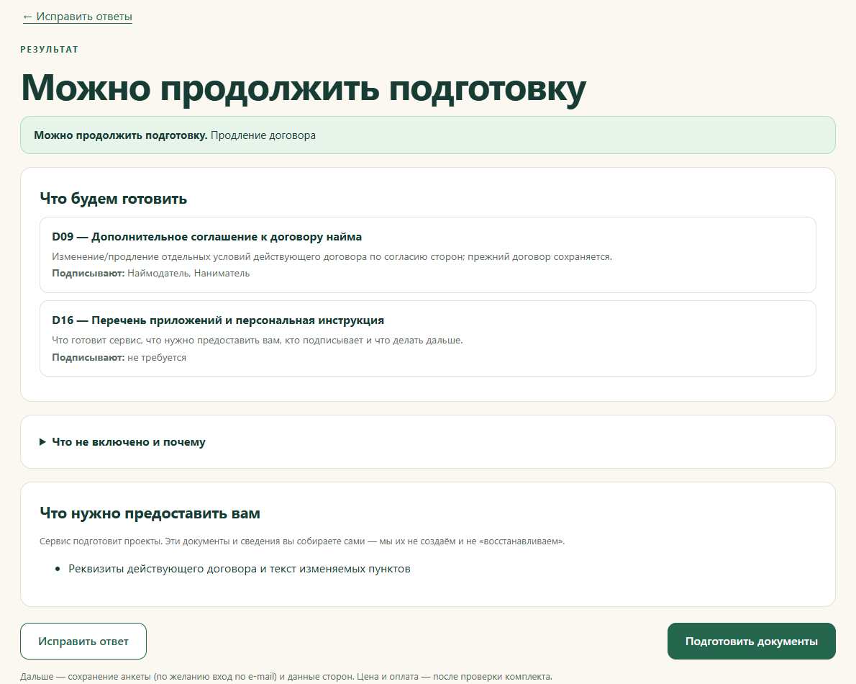
Task: Click the 'Что нужно предоставить вам' heading
Action: tap(150, 513)
